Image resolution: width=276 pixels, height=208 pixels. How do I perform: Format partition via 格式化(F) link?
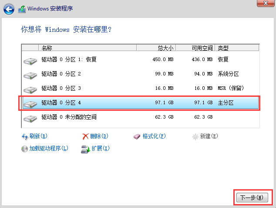[154, 136]
